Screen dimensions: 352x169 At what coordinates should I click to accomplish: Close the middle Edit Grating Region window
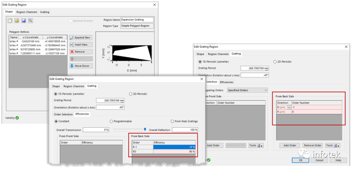(202, 79)
